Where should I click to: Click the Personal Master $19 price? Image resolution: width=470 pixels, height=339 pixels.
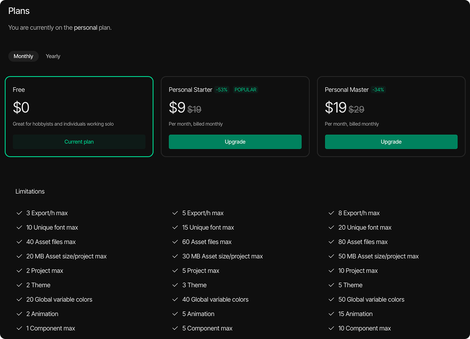click(335, 108)
